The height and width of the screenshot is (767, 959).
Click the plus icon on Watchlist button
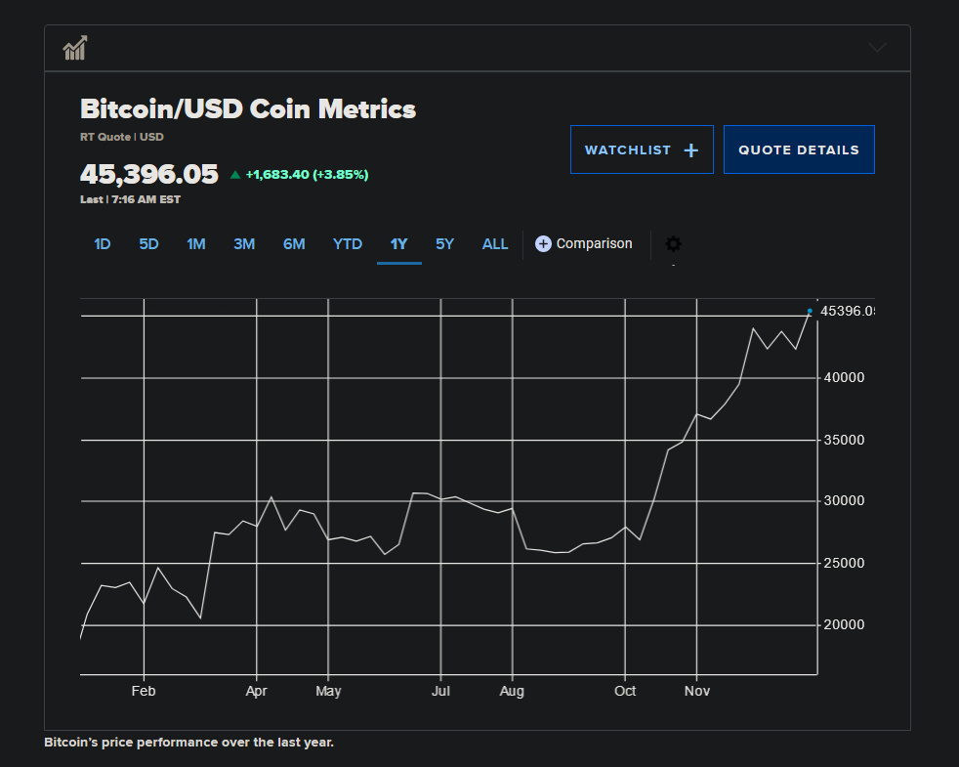coord(691,150)
